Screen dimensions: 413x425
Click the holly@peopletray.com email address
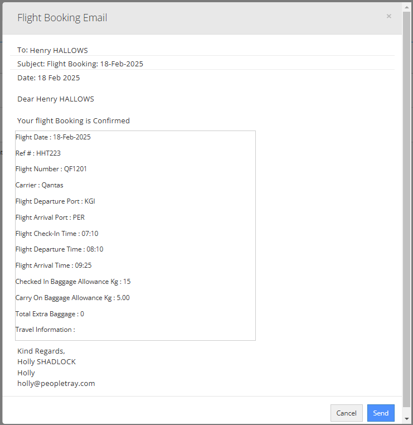pyautogui.click(x=56, y=383)
